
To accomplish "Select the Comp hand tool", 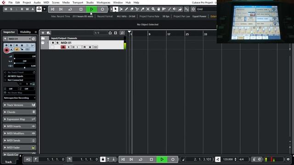I will 158,9.
